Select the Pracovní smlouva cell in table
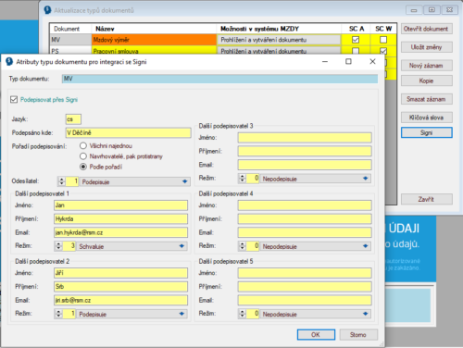The image size is (463, 348). pos(154,50)
